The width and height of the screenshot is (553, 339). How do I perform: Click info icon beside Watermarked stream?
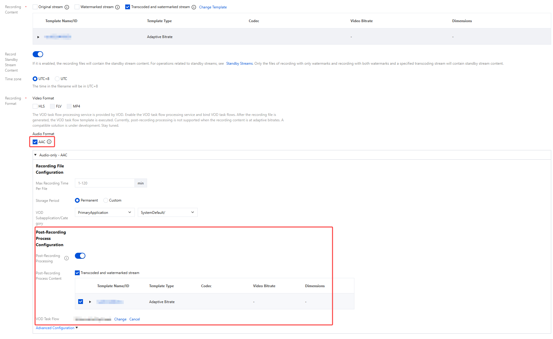click(x=117, y=7)
